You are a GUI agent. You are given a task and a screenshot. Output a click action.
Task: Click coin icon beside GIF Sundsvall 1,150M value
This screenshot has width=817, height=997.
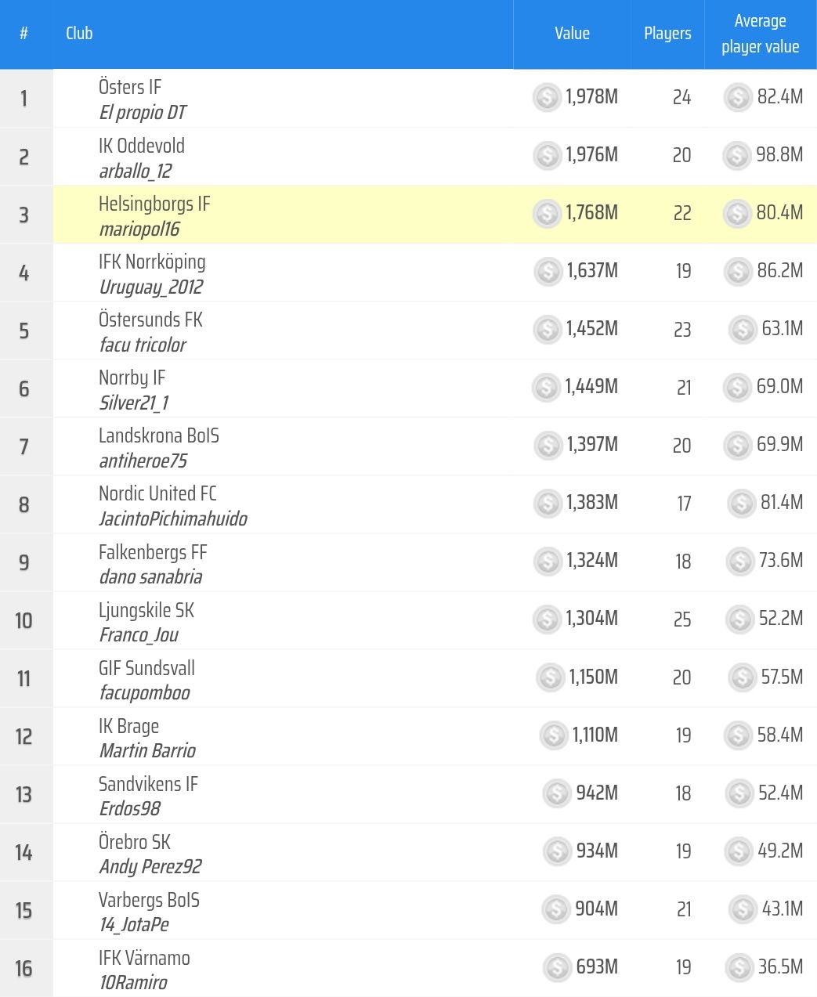550,678
